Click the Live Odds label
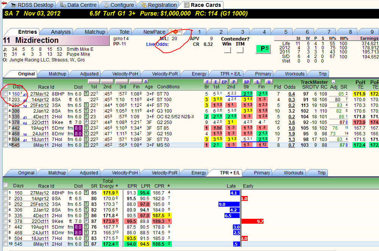379x251 pixels. pos(158,44)
